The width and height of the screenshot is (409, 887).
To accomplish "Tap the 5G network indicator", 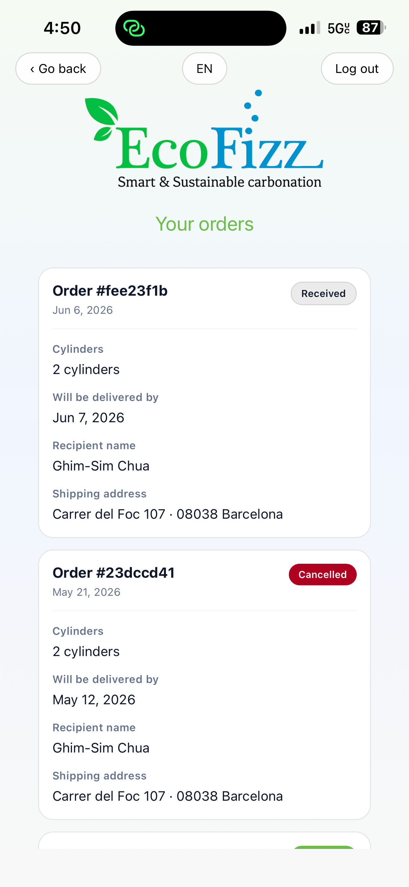I will click(338, 28).
